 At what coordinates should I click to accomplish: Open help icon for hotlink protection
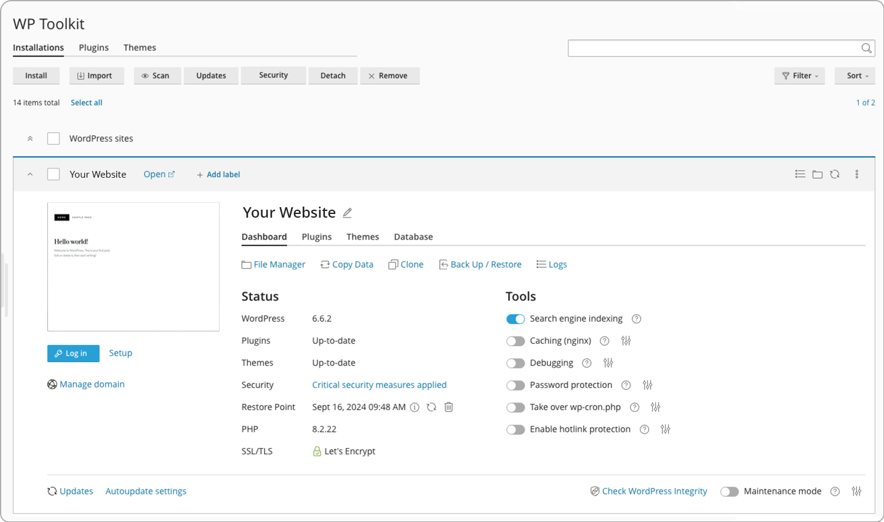644,429
